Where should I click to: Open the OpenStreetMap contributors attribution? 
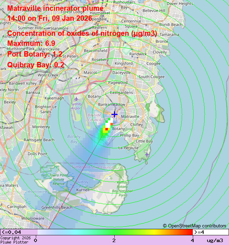(194, 226)
